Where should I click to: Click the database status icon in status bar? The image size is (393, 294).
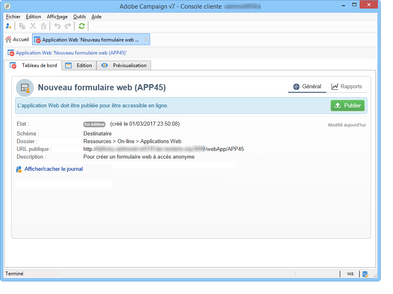[365, 274]
